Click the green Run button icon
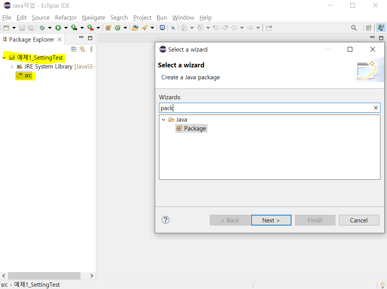 [58, 28]
